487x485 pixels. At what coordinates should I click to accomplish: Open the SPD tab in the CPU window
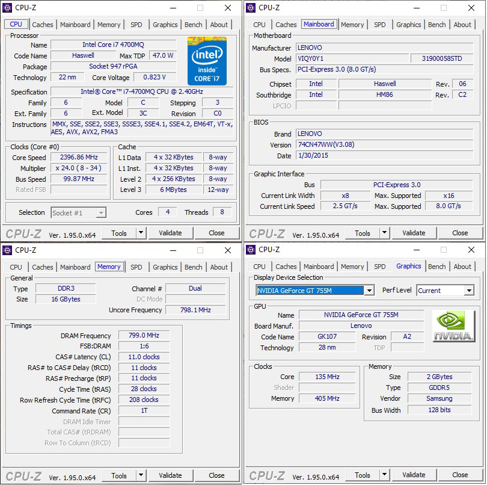click(x=136, y=25)
